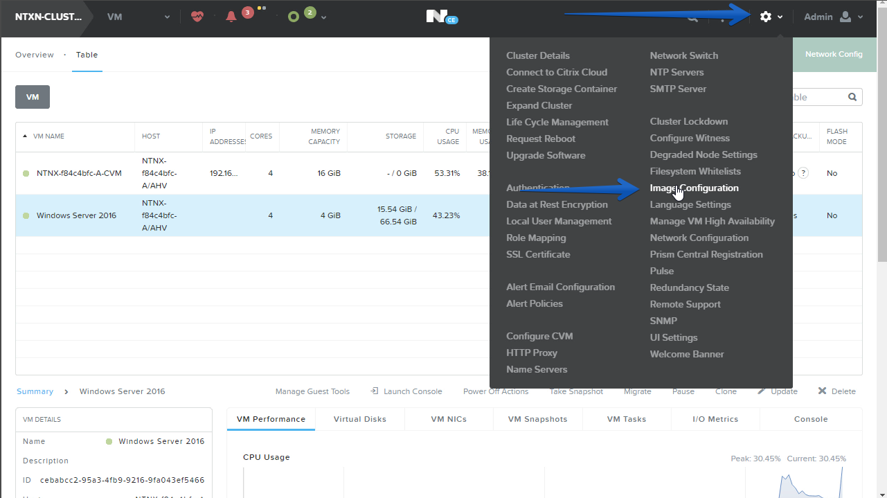887x498 pixels.
Task: Open the green tasks circle icon
Action: [x=294, y=17]
